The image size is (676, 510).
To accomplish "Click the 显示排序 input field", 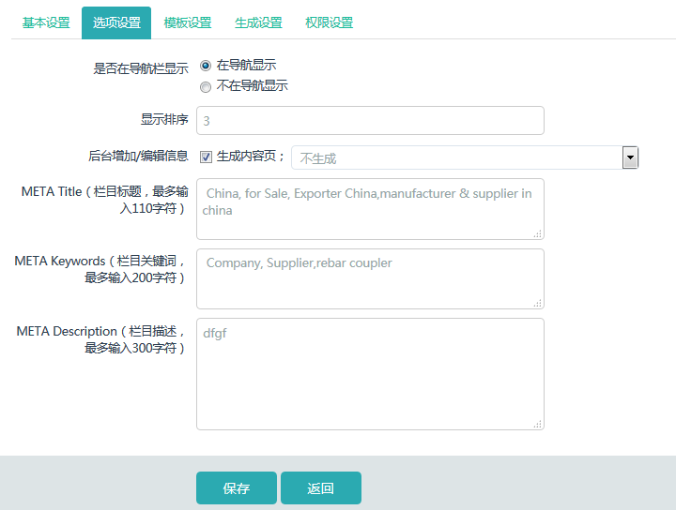I will click(370, 121).
